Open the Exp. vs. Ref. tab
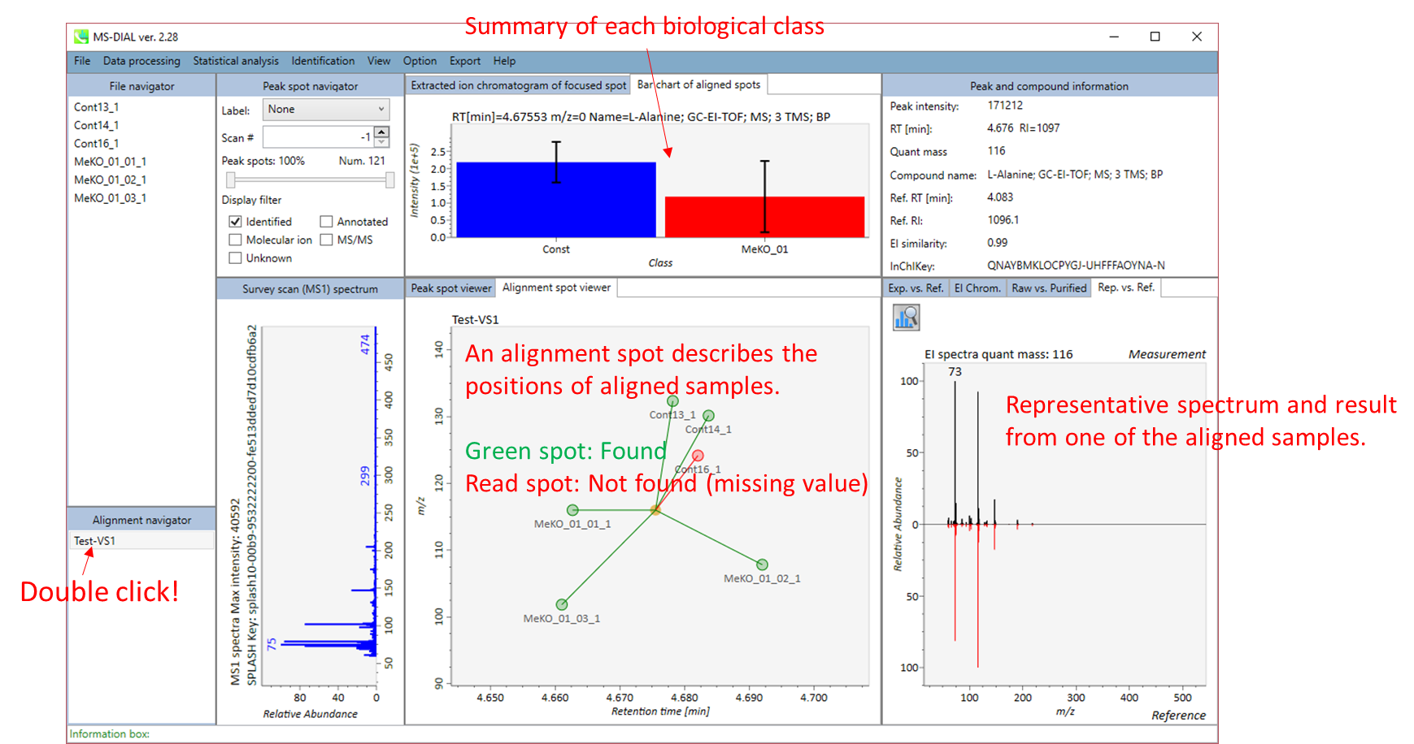Image resolution: width=1414 pixels, height=744 pixels. tap(916, 288)
